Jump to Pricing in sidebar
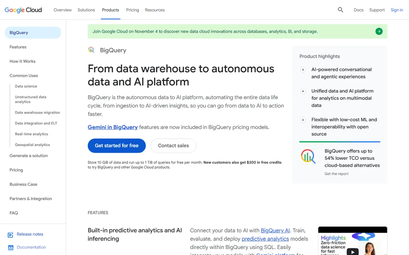 [x=16, y=170]
